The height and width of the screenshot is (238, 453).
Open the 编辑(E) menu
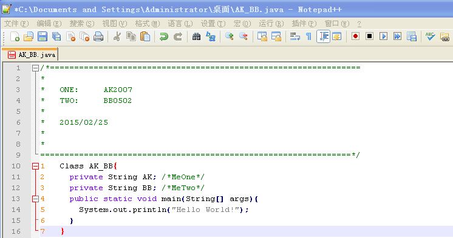(x=49, y=24)
